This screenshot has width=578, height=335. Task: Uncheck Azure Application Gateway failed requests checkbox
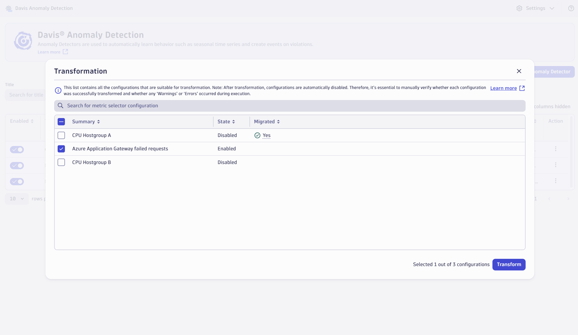pos(61,149)
